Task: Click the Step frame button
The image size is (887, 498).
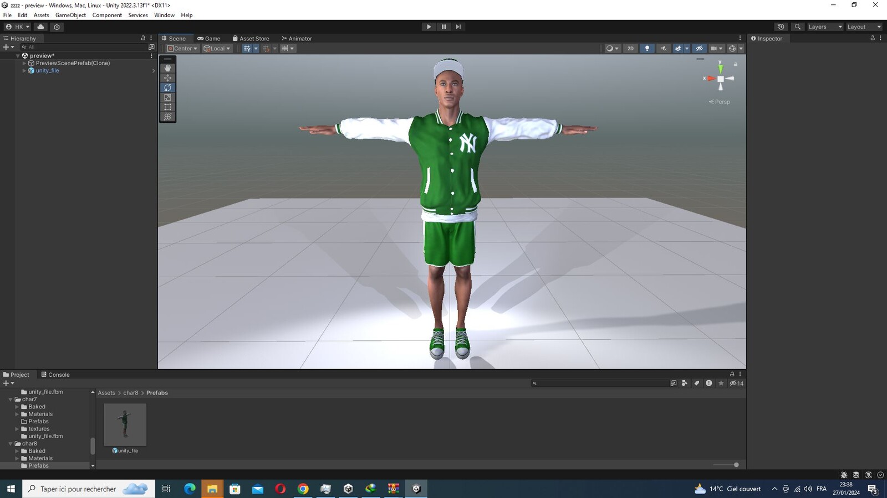Action: tap(458, 27)
